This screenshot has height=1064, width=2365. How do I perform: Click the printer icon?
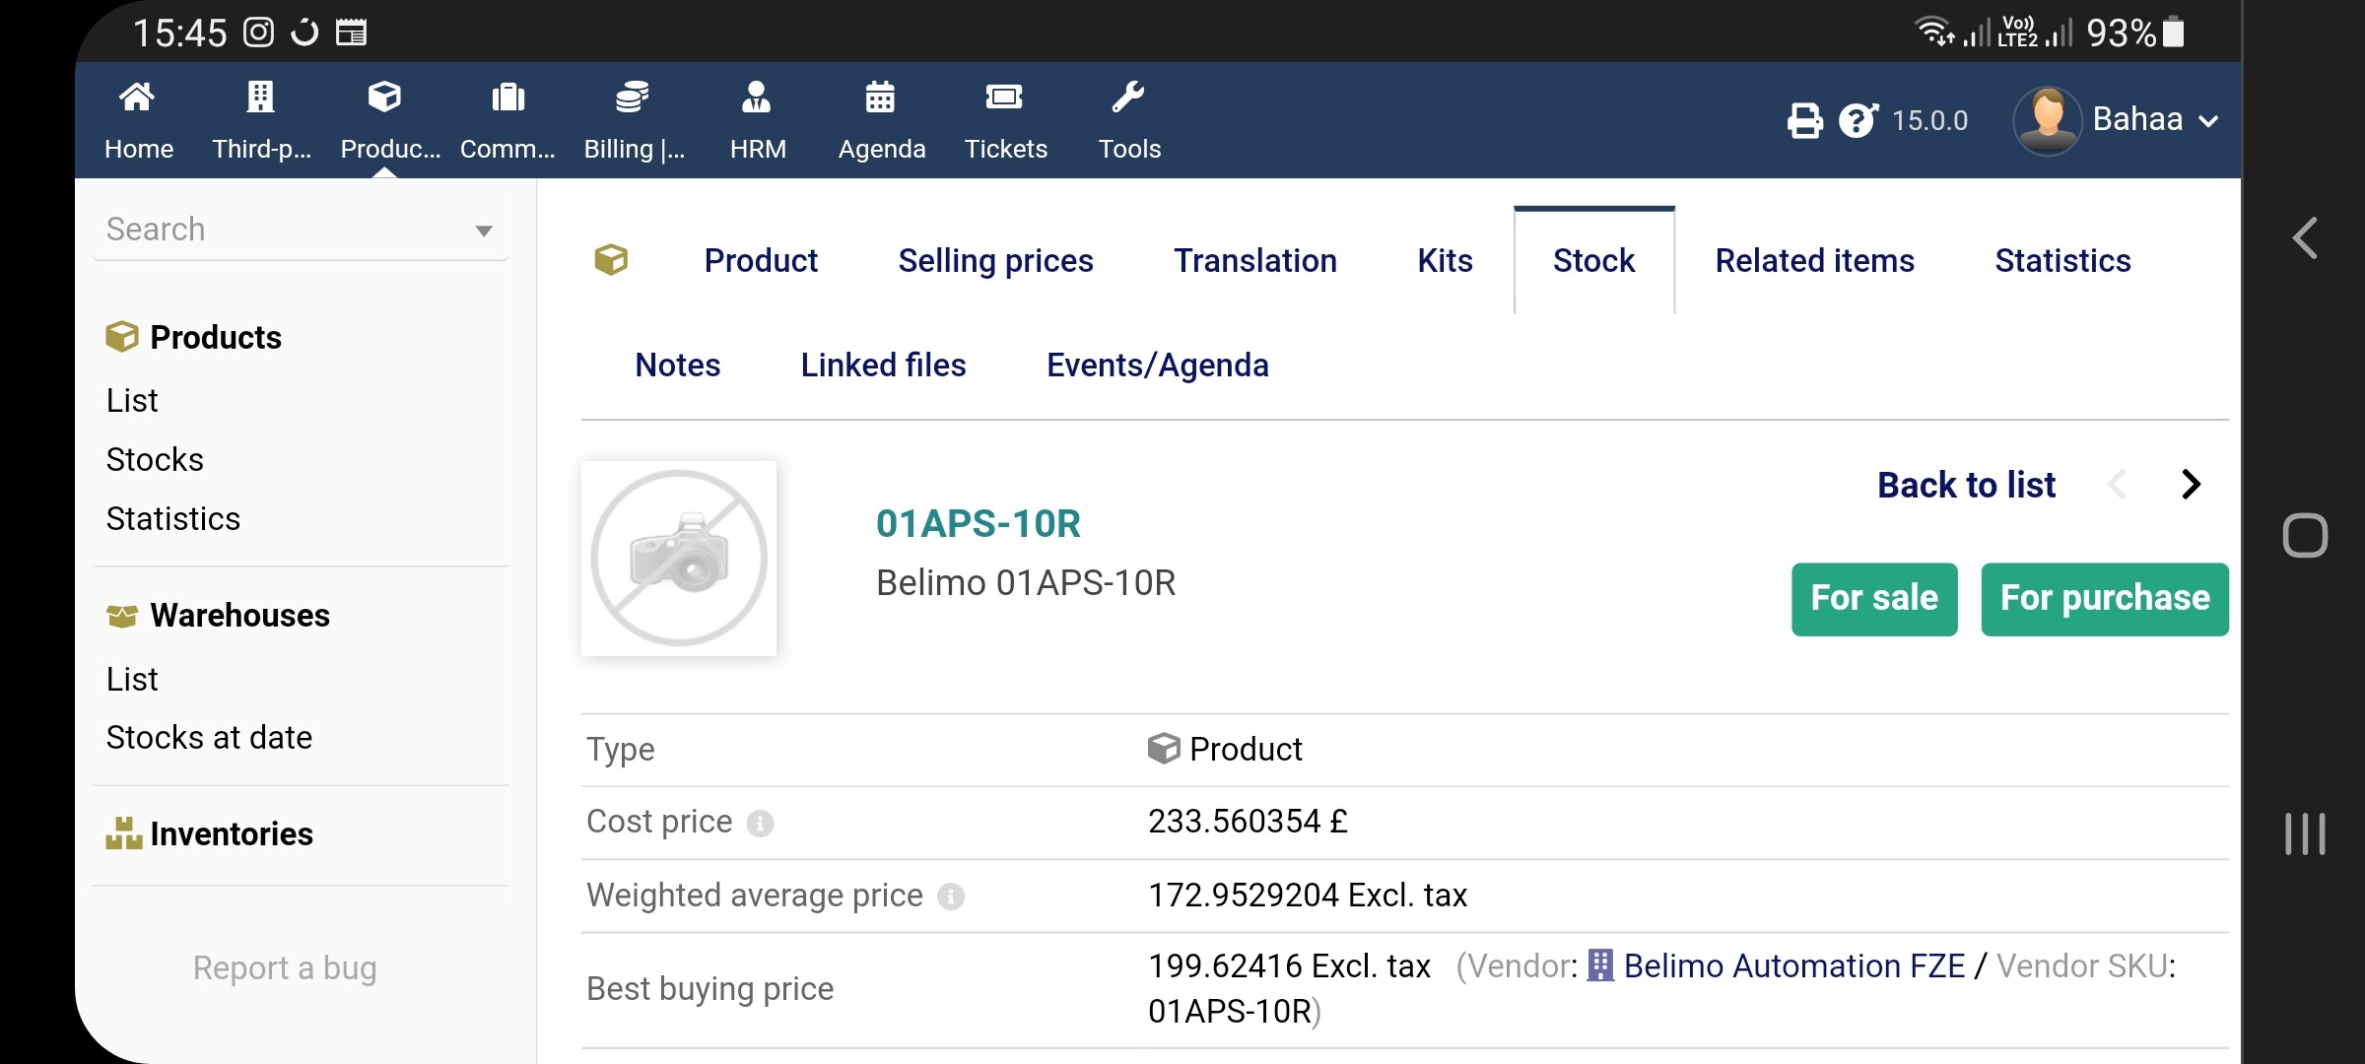point(1805,121)
